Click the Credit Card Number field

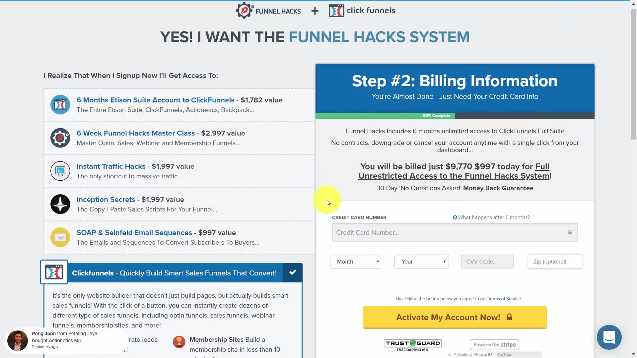[x=455, y=233]
